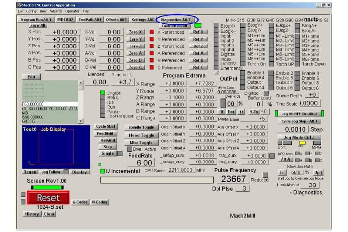Click the red A Referenced indicator LED
This screenshot has height=232, width=348.
pos(152,53)
